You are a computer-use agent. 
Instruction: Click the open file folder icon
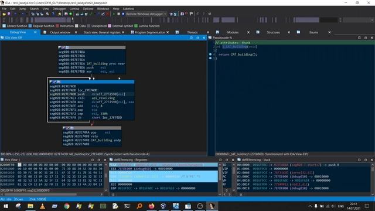4,14
